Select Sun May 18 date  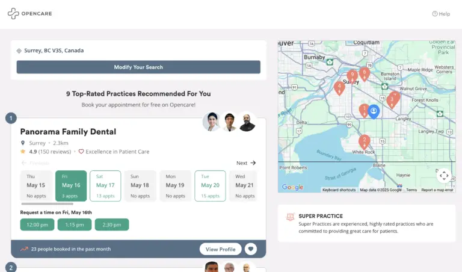click(x=140, y=186)
